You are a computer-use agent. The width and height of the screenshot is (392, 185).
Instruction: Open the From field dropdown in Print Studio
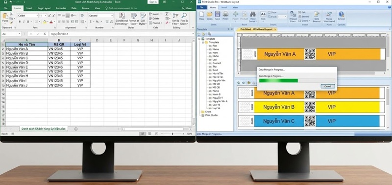click(285, 17)
